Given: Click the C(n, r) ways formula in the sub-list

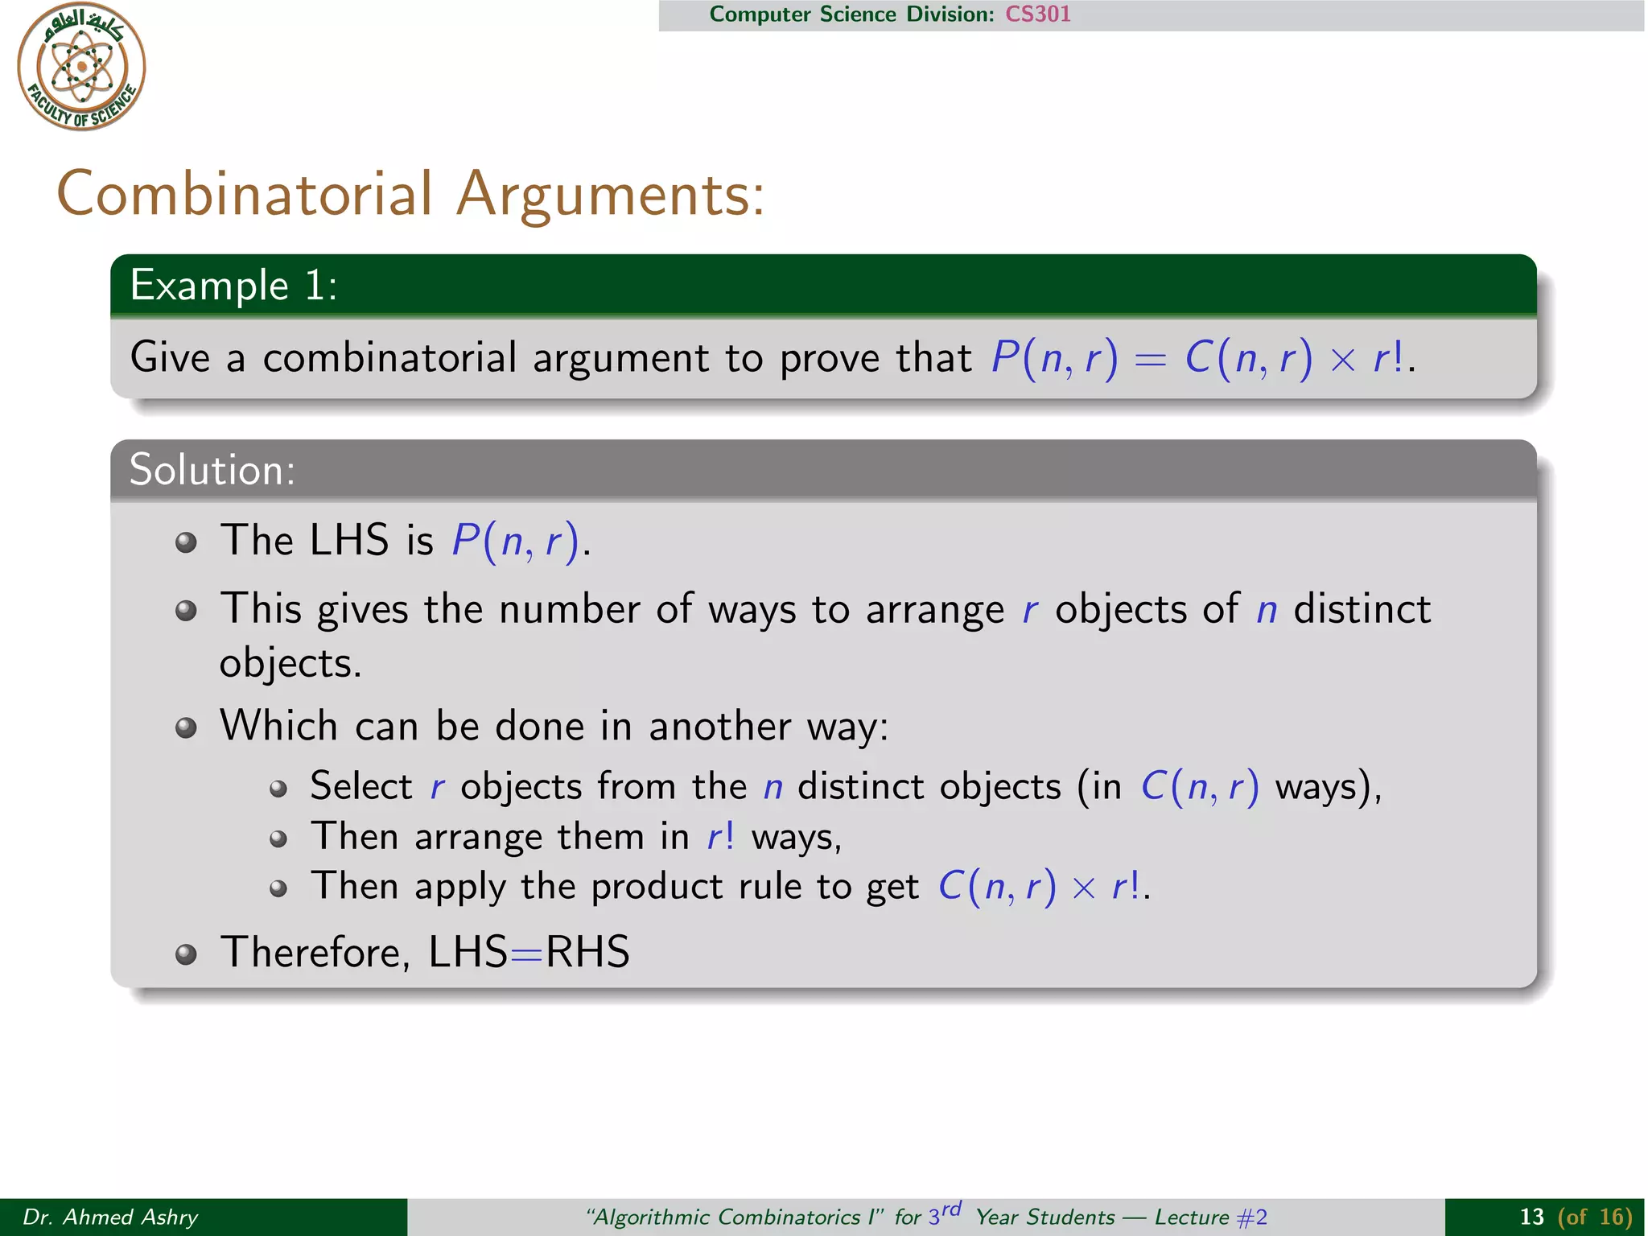Looking at the screenshot, I should click(x=1199, y=787).
